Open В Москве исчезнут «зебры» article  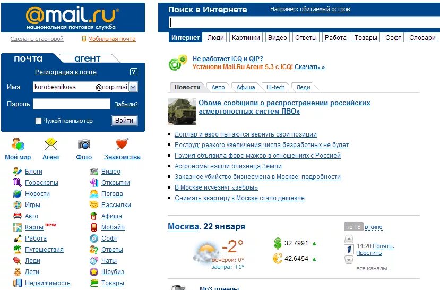[x=216, y=187]
